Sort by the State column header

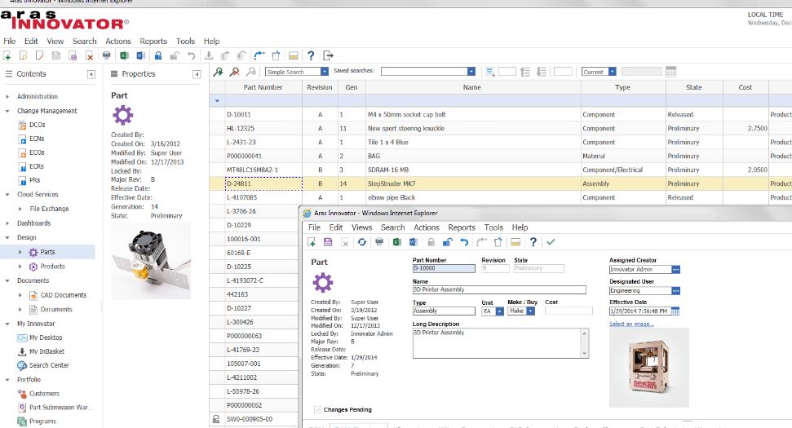pyautogui.click(x=693, y=87)
